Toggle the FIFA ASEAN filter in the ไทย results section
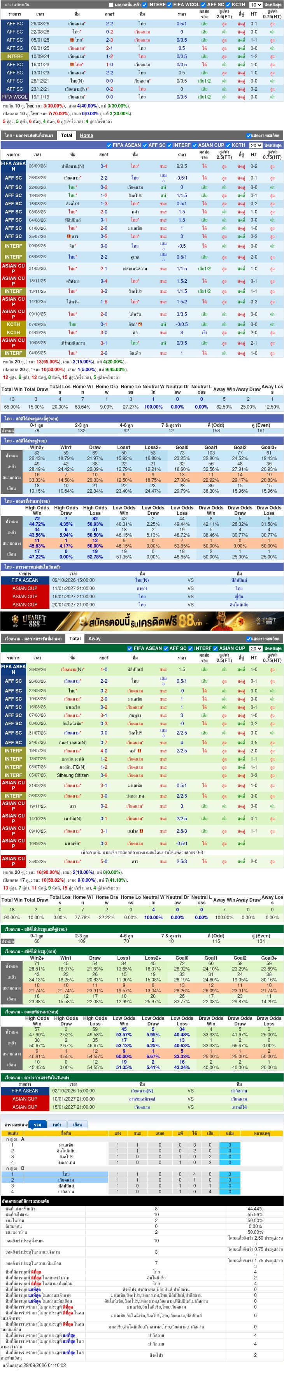 [x=109, y=145]
